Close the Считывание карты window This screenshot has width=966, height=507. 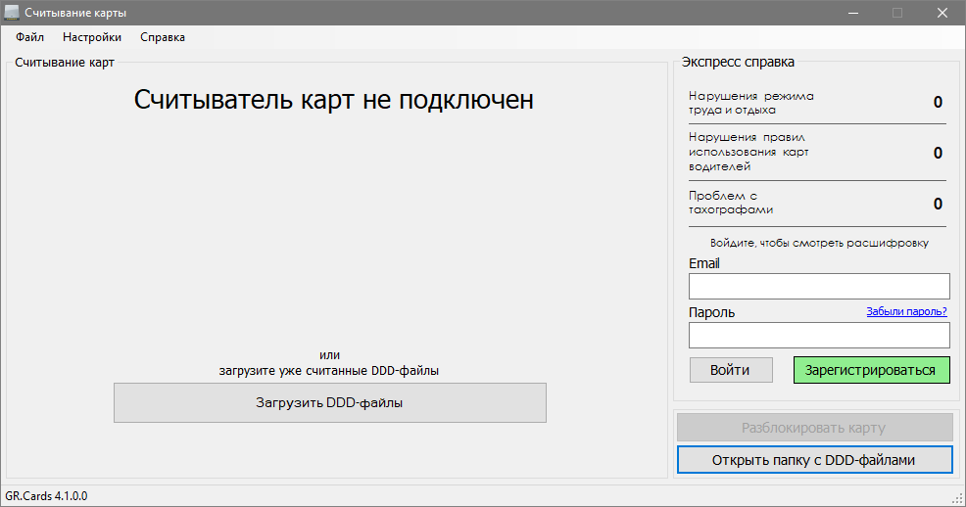click(942, 13)
